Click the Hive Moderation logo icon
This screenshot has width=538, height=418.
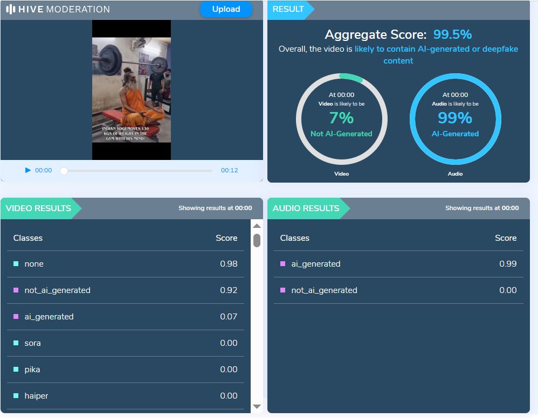[x=10, y=9]
